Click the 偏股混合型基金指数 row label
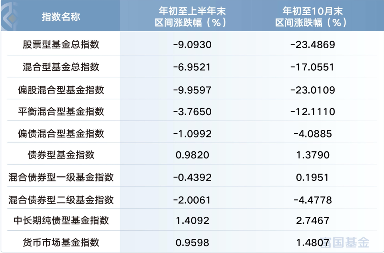 [61, 90]
